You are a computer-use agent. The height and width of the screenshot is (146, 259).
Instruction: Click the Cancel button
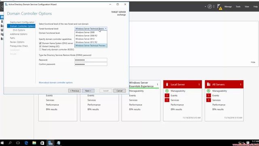[119, 91]
